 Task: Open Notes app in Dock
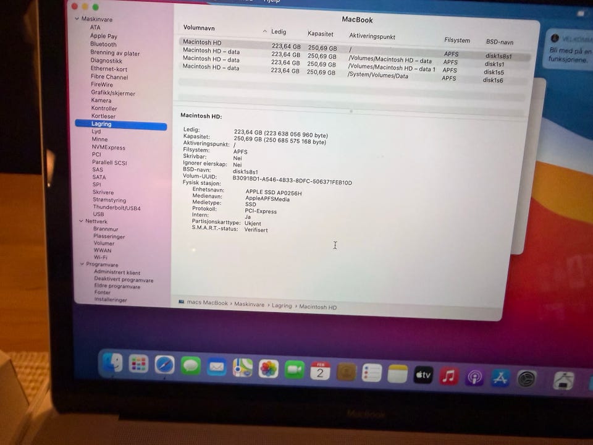pyautogui.click(x=397, y=375)
